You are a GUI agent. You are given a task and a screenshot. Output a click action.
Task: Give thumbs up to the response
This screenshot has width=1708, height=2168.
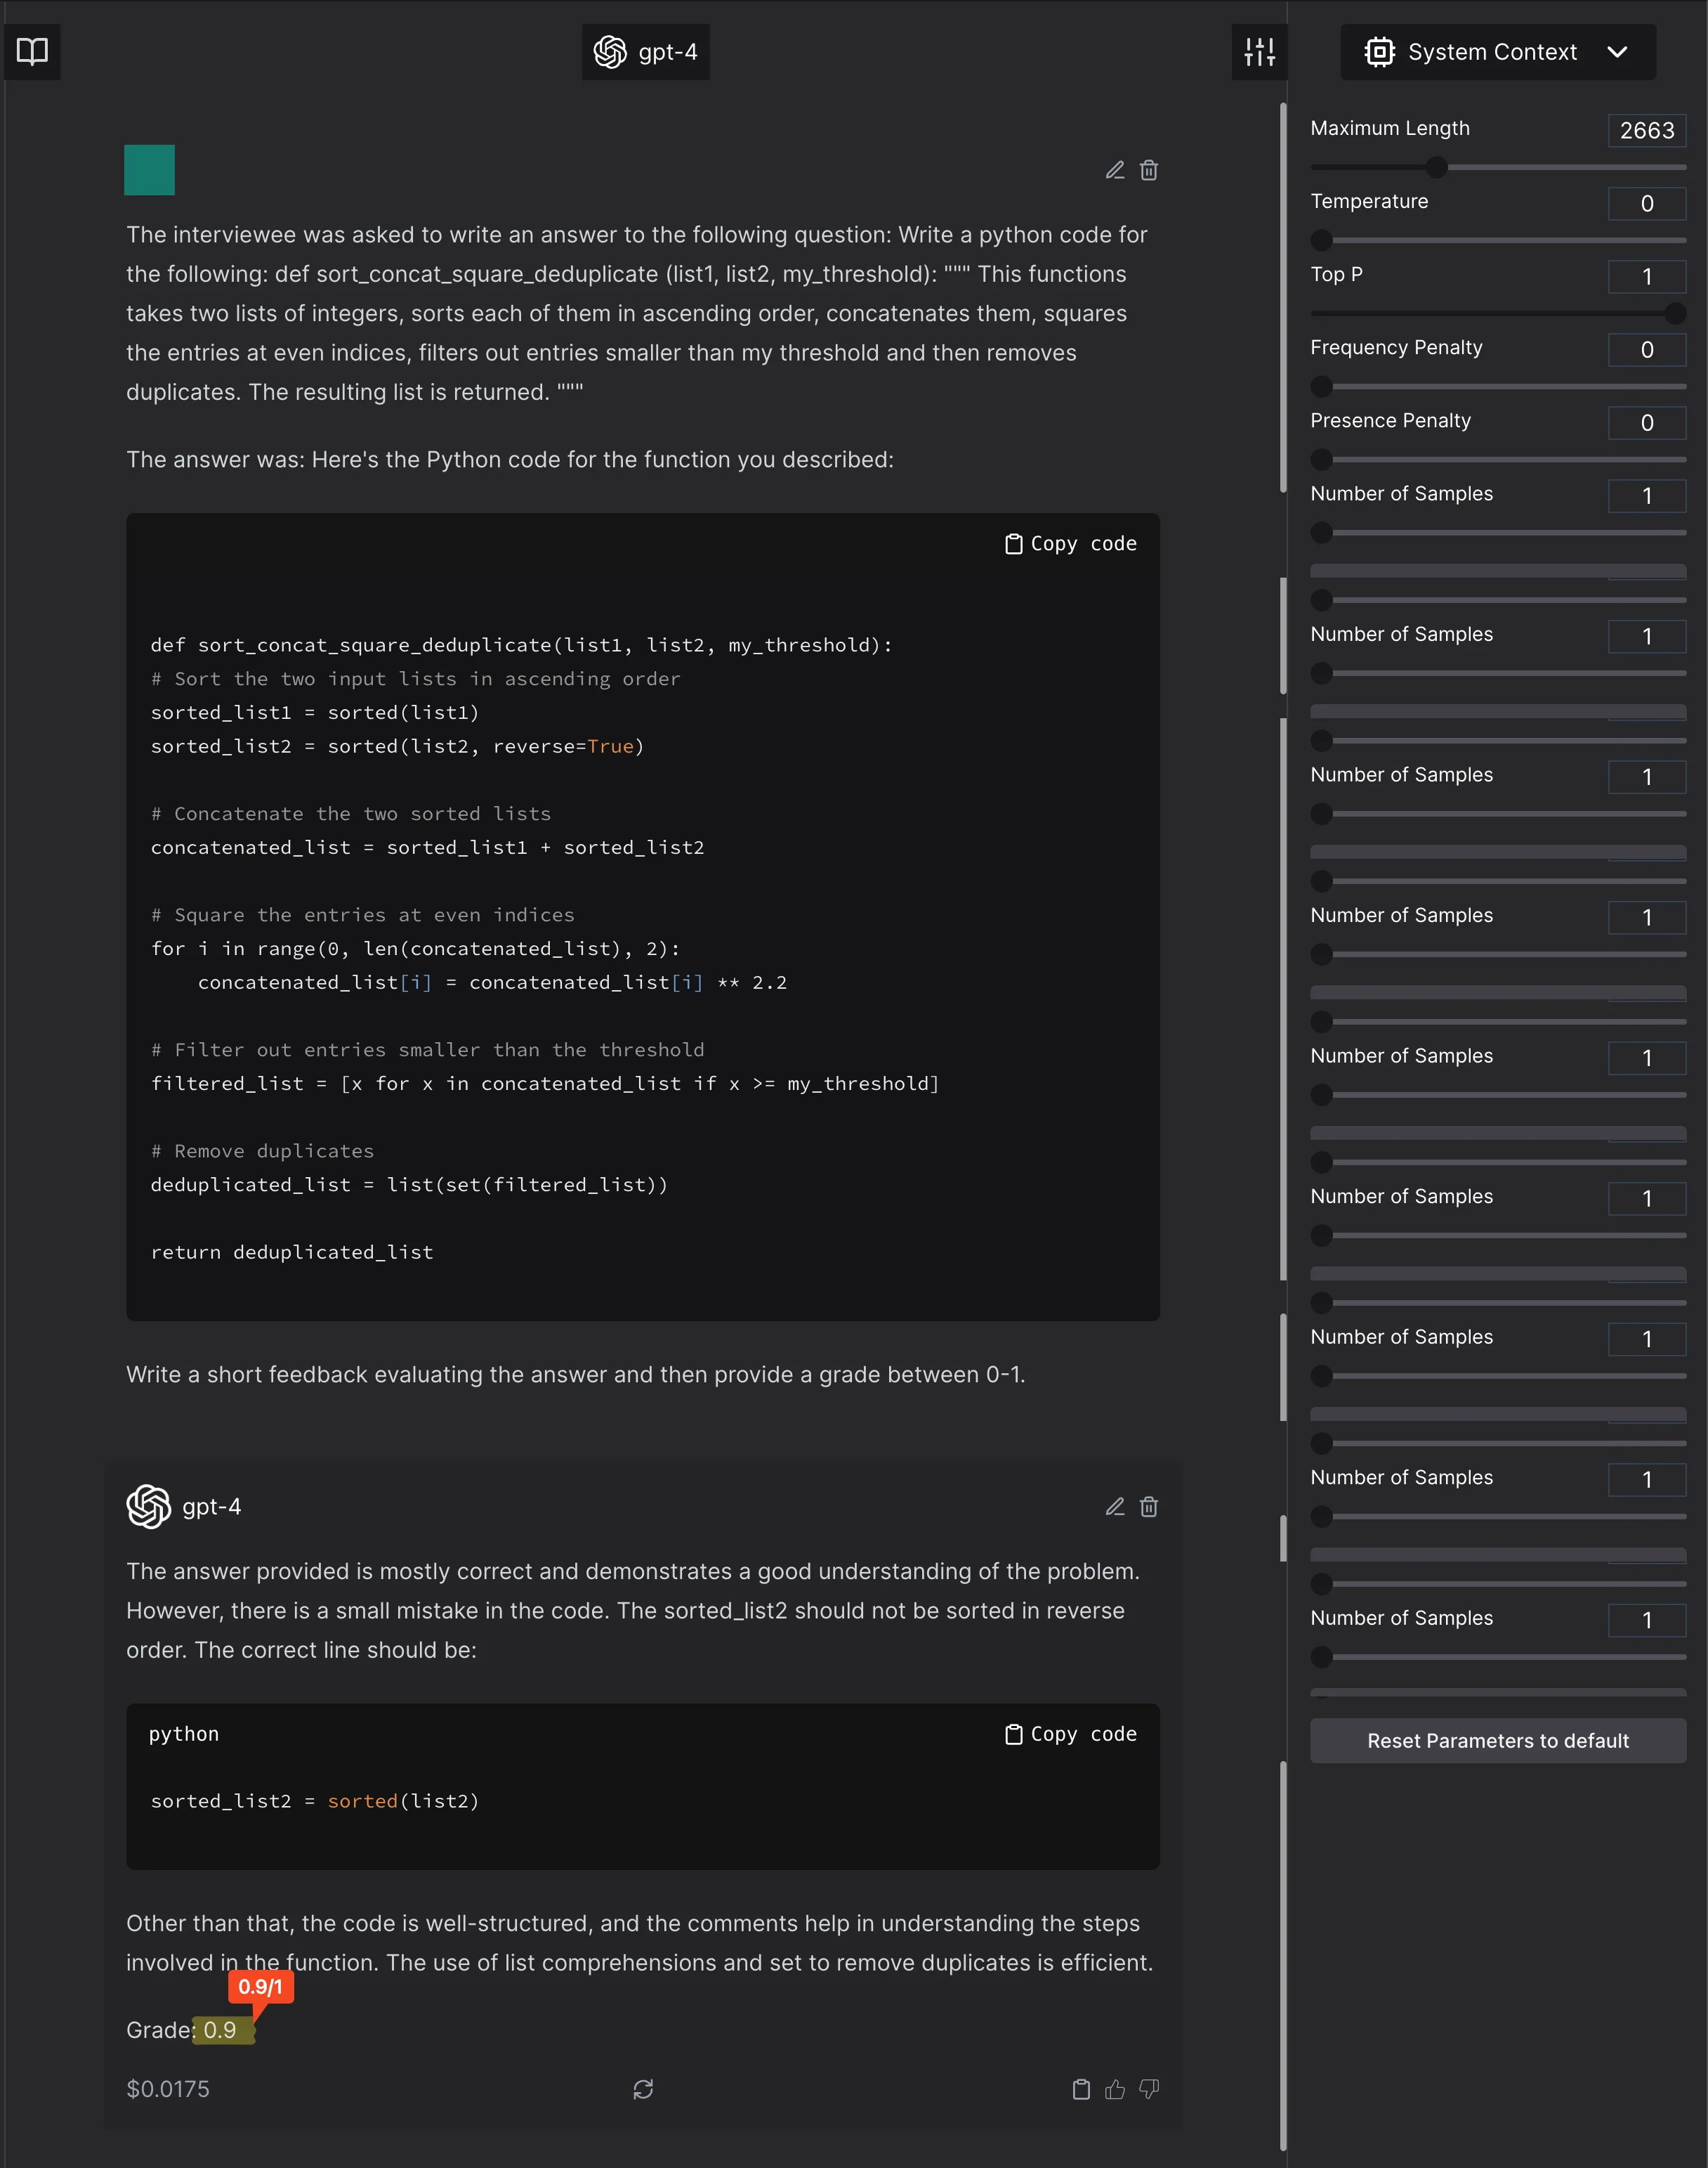tap(1115, 2089)
